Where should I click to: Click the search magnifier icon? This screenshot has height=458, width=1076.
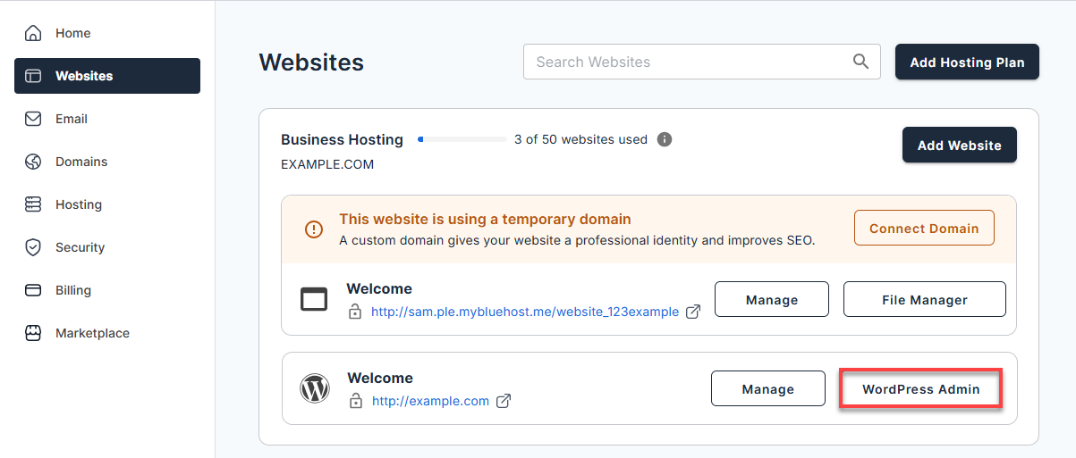(860, 62)
